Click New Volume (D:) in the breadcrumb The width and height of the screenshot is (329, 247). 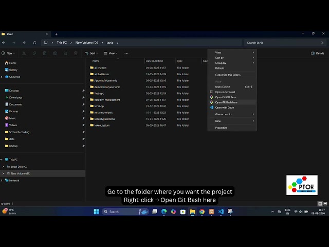(x=87, y=43)
